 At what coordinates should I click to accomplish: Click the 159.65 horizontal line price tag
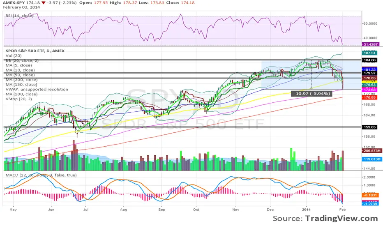click(369, 127)
